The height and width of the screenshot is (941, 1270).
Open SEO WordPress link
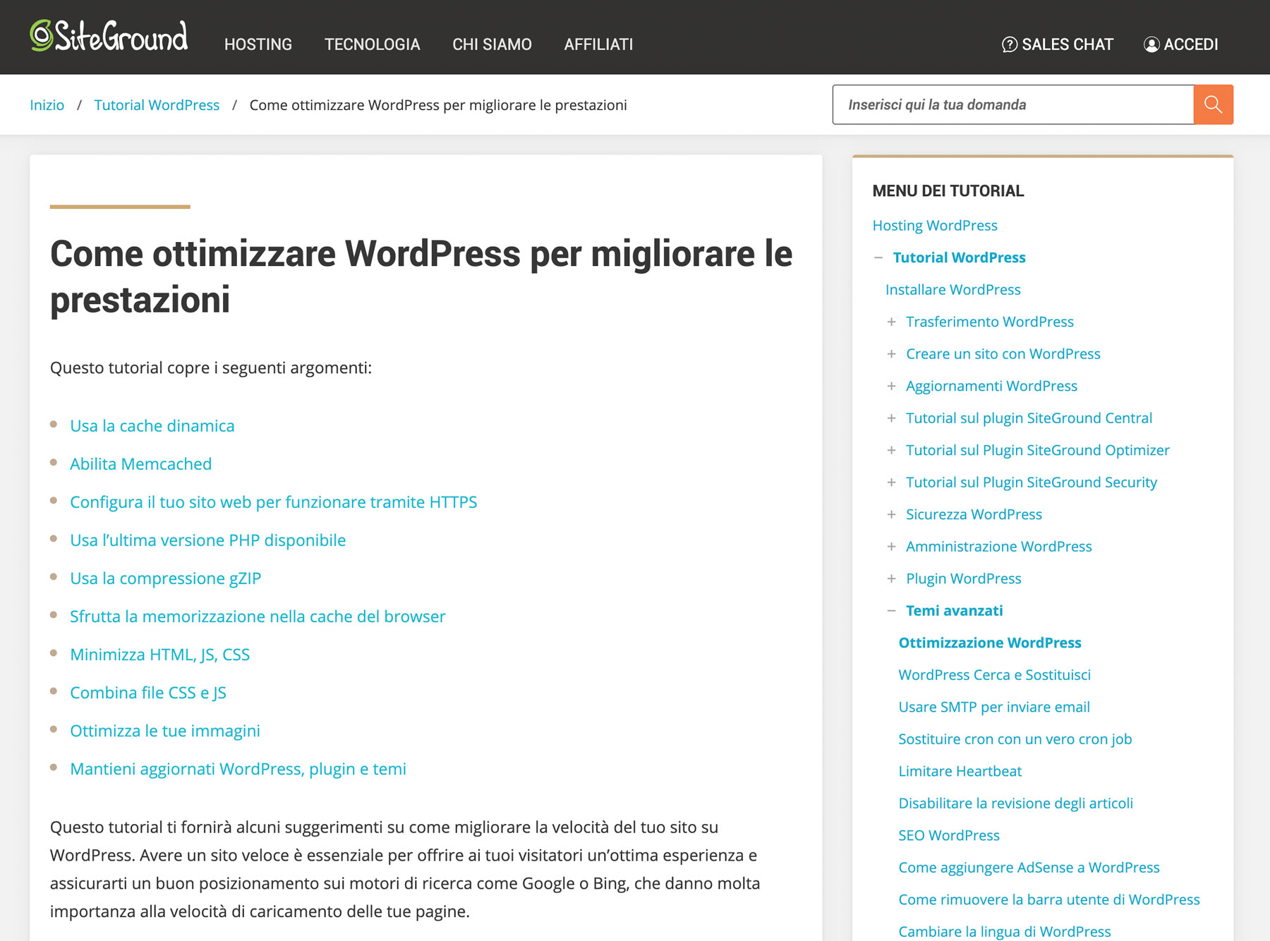click(x=948, y=835)
